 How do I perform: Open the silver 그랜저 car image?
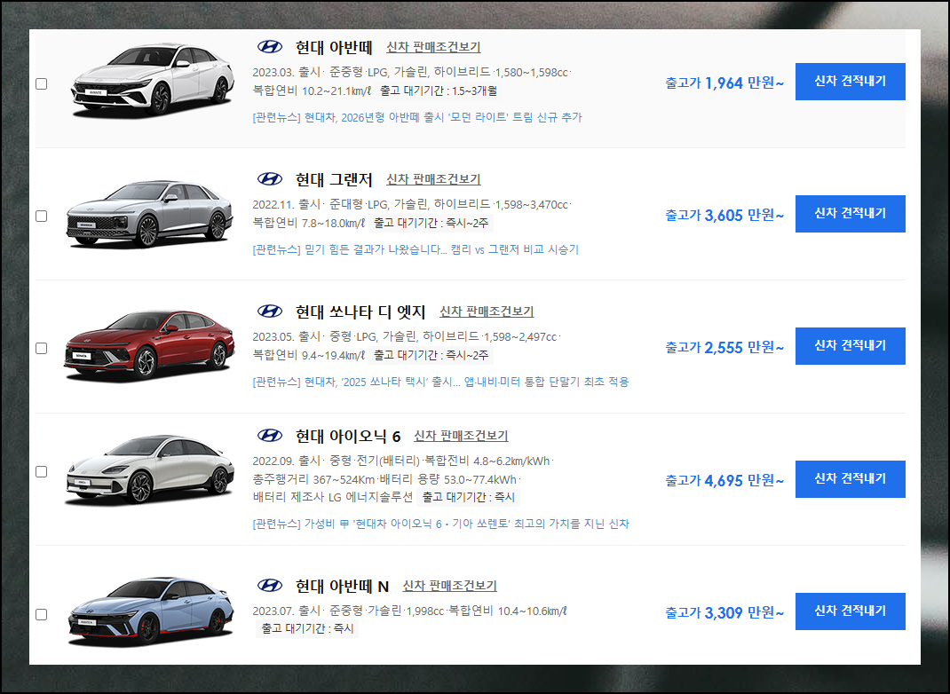[150, 213]
